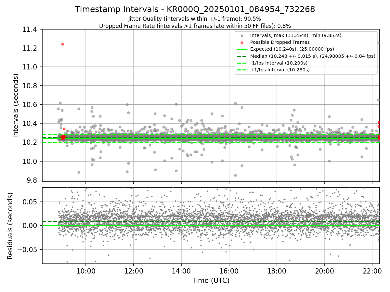This screenshot has width=390, height=292.
Task: Click the gray scatter marker icon in the legend
Action: pyautogui.click(x=242, y=36)
